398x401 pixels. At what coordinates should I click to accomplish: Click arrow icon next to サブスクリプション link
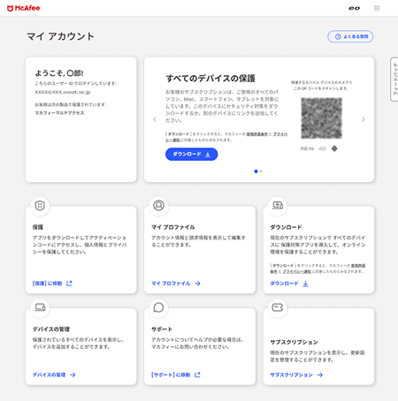click(320, 375)
